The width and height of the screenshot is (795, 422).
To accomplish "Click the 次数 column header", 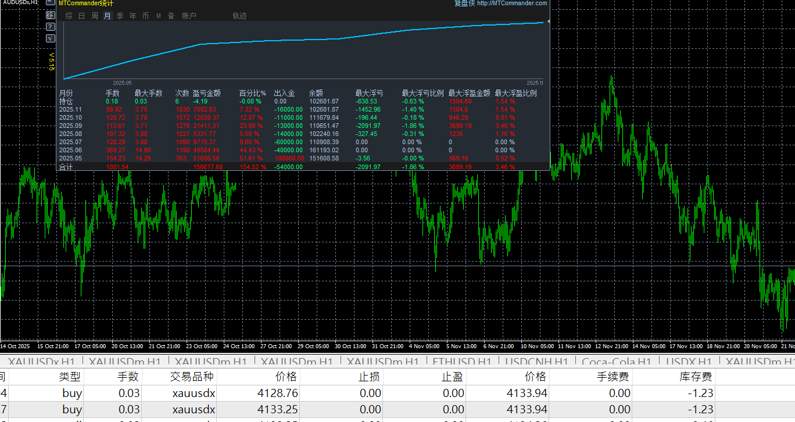I will tap(182, 93).
